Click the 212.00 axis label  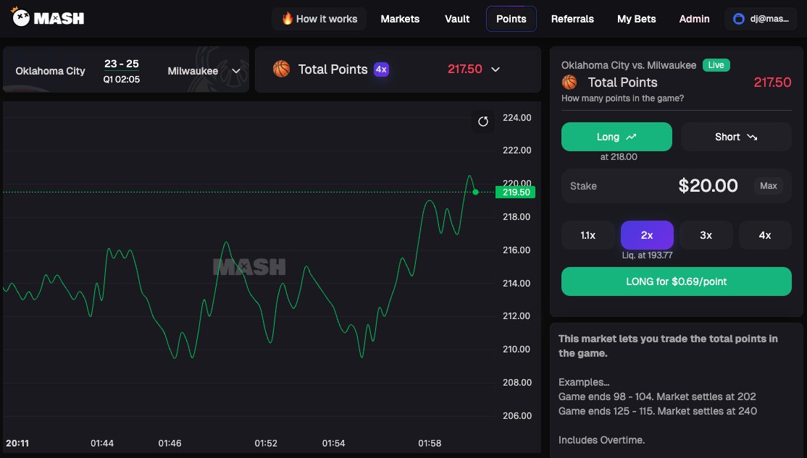tap(517, 316)
